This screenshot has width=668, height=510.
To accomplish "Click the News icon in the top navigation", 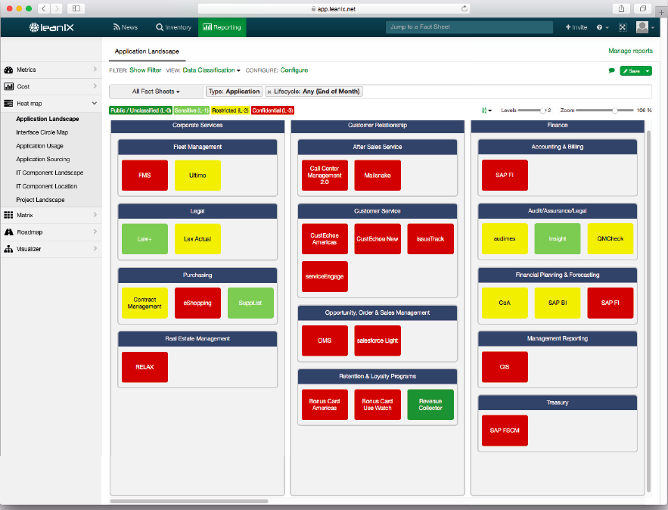I will (126, 26).
